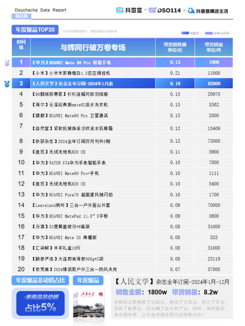The height and width of the screenshot is (326, 245).
Task: Click the 带货销售额 column header
Action: (175, 47)
